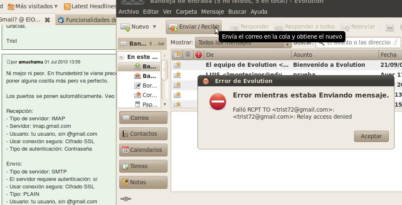
Task: Select the Borradores drafts folder
Action: pos(139,85)
